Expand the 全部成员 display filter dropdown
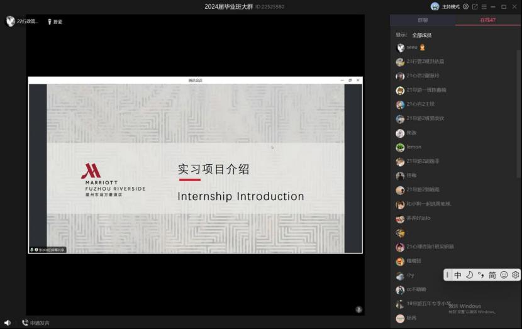Image resolution: width=522 pixels, height=329 pixels. tap(421, 35)
